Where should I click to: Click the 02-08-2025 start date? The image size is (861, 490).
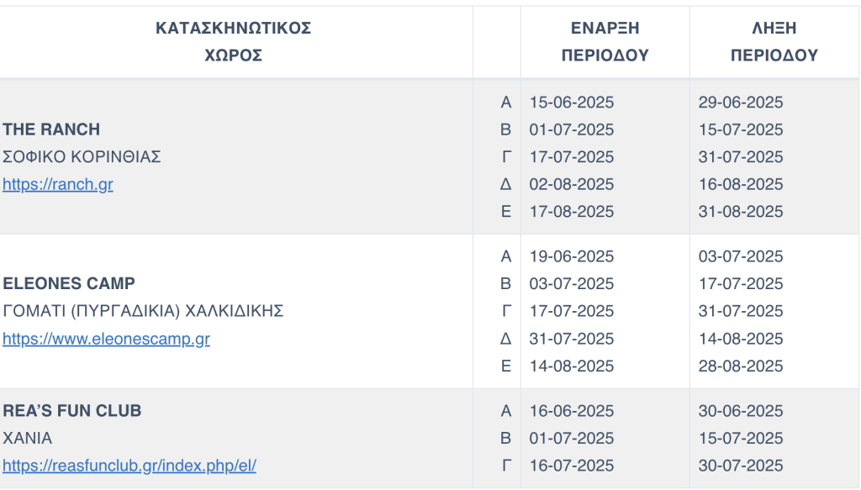pyautogui.click(x=572, y=184)
